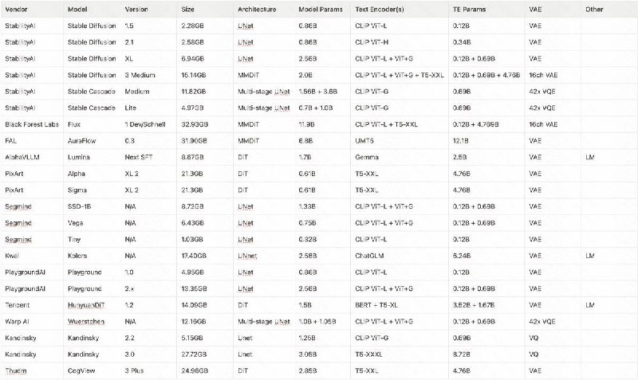
Task: Select the UMT5 text encoder cell
Action: click(364, 141)
